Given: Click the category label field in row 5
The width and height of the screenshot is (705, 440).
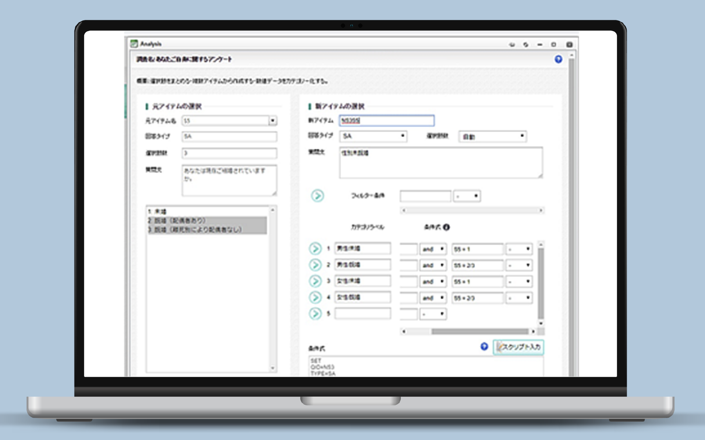Looking at the screenshot, I should coord(362,314).
